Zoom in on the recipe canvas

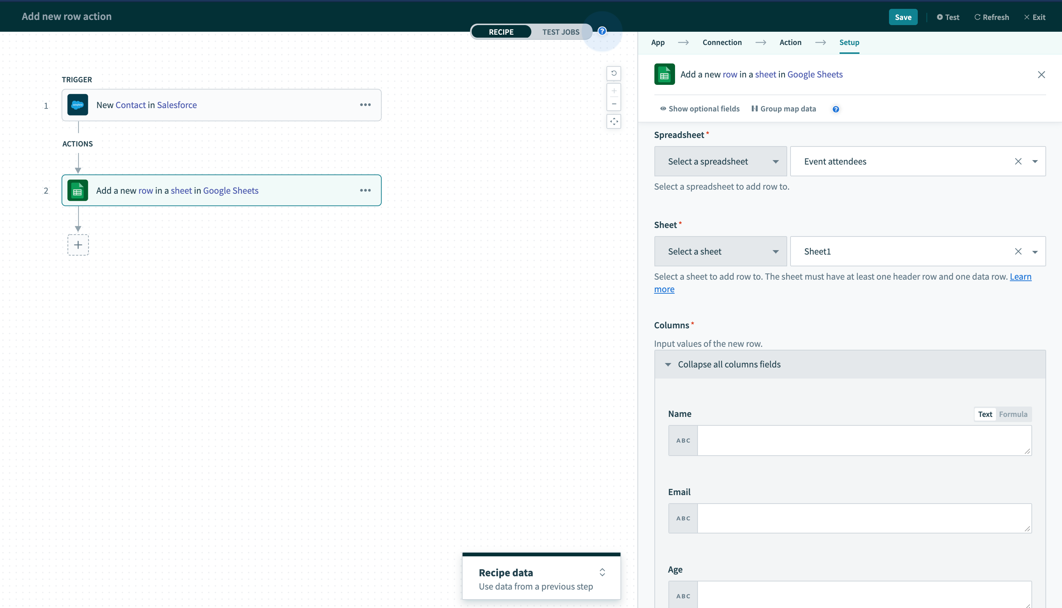[x=614, y=91]
